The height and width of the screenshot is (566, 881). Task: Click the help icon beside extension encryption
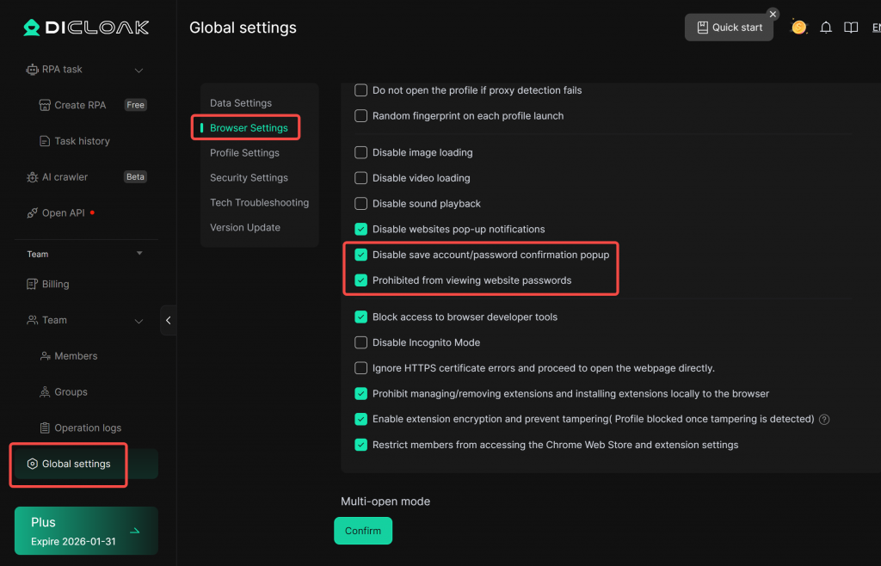point(824,420)
